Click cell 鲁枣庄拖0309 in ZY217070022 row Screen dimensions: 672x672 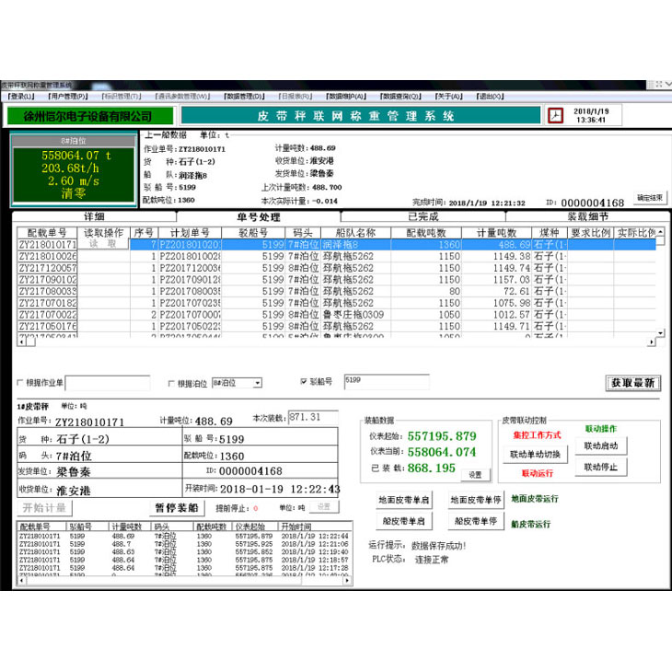[x=353, y=315]
